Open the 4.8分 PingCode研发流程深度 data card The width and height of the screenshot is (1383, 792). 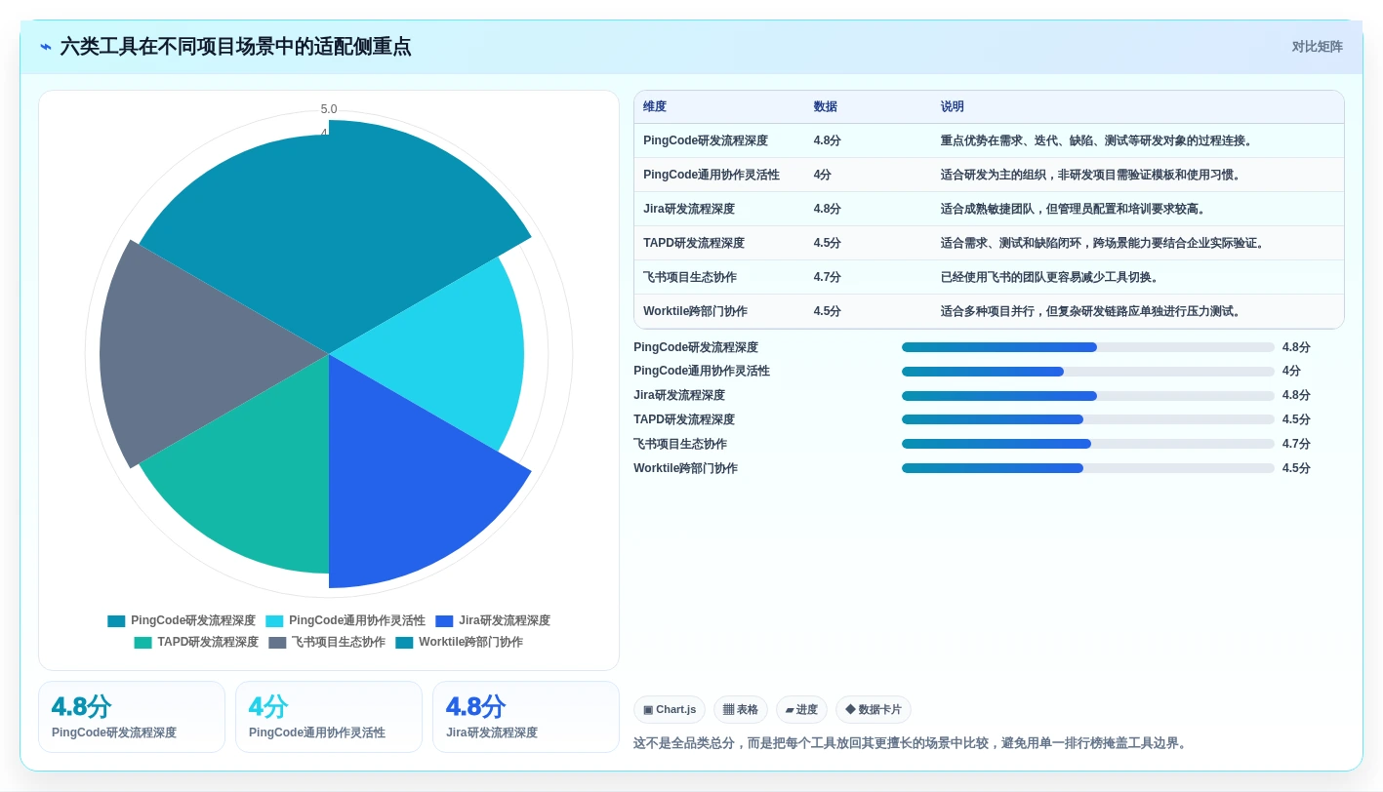click(132, 717)
